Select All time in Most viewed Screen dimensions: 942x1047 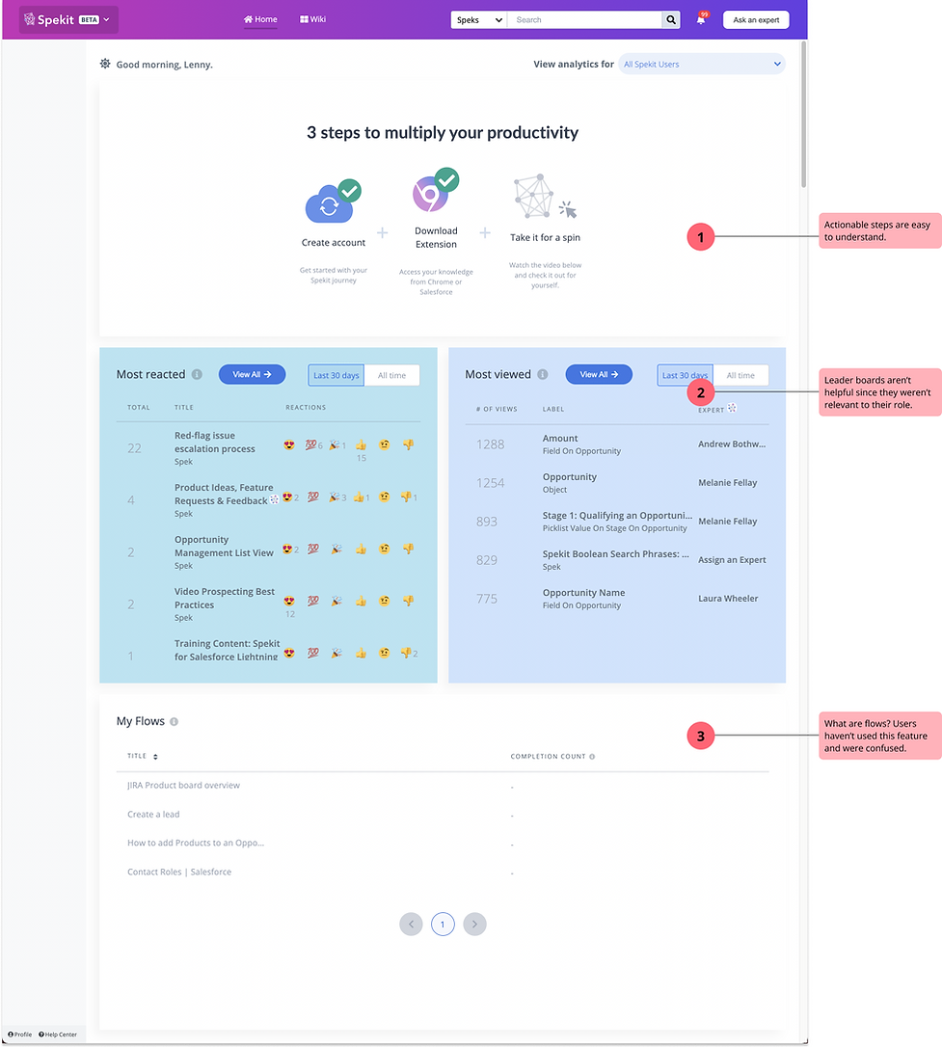740,375
